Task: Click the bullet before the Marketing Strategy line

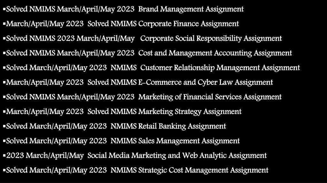Action: 4,112
